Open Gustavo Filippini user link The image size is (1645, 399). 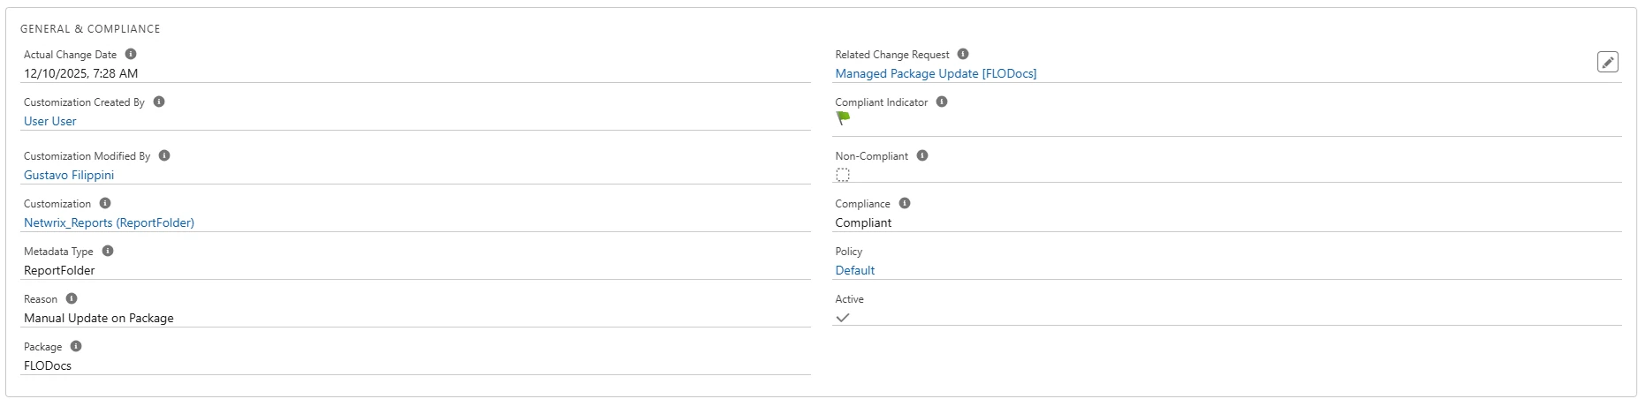tap(69, 175)
